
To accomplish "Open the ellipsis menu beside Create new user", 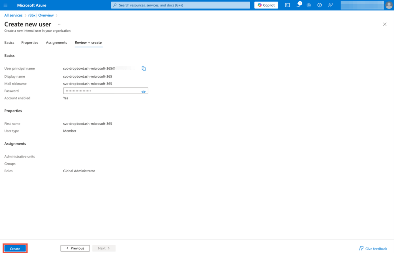I will pos(59,24).
